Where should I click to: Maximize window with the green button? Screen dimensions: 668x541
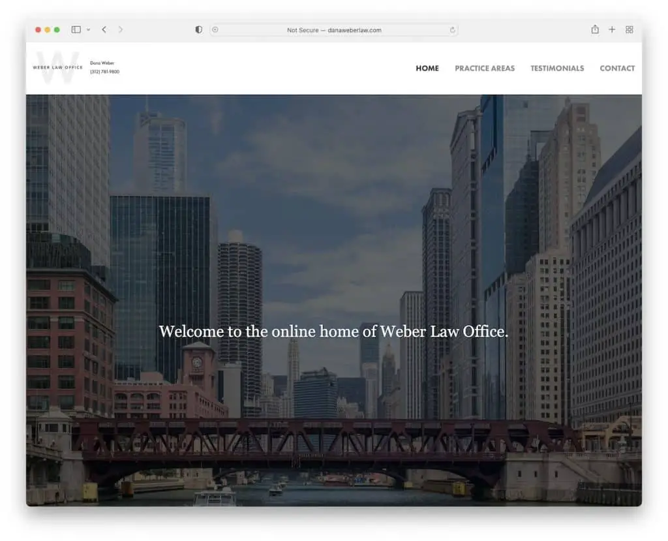coord(57,30)
